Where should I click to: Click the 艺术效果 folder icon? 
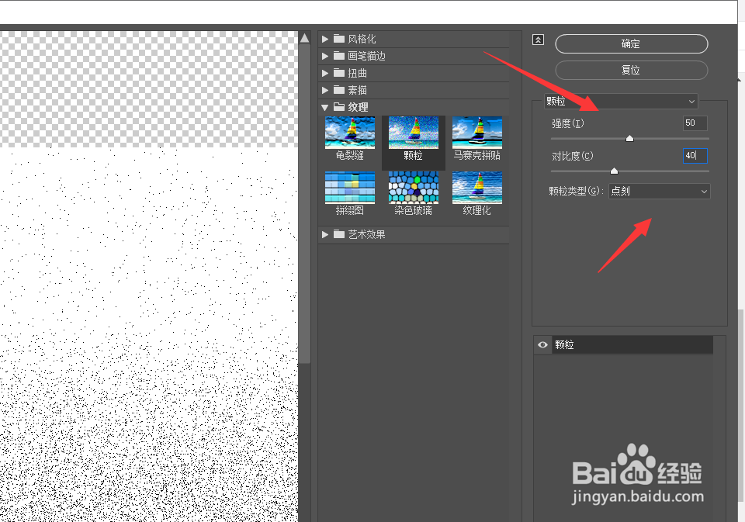click(339, 234)
